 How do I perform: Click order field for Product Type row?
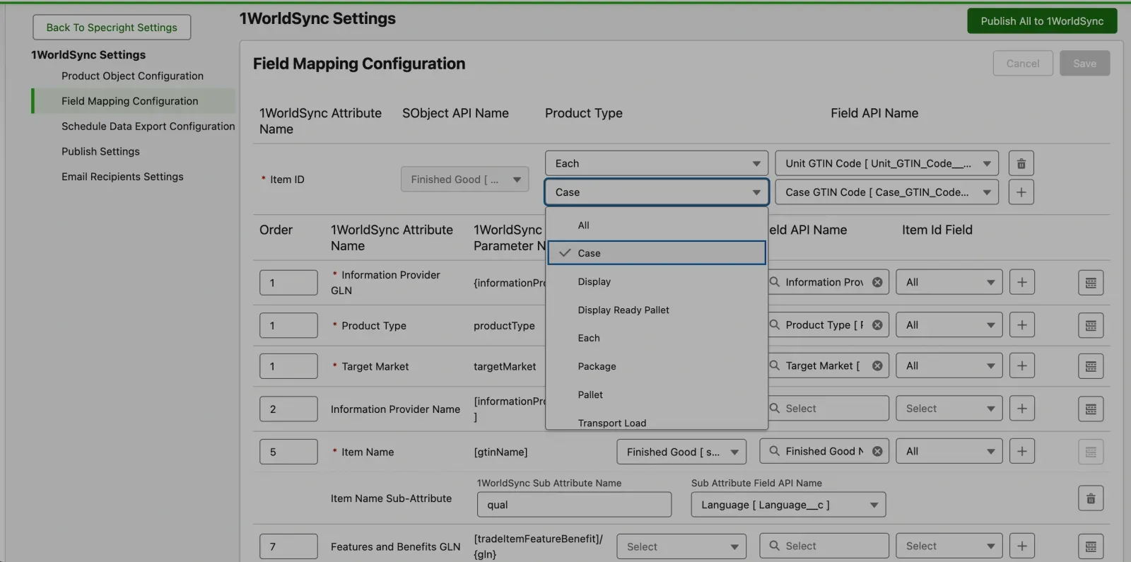point(288,325)
